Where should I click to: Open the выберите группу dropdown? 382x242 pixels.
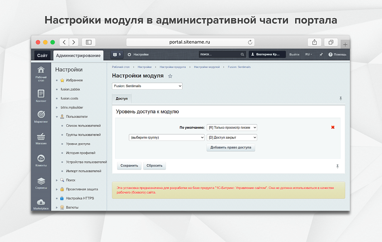pos(166,138)
